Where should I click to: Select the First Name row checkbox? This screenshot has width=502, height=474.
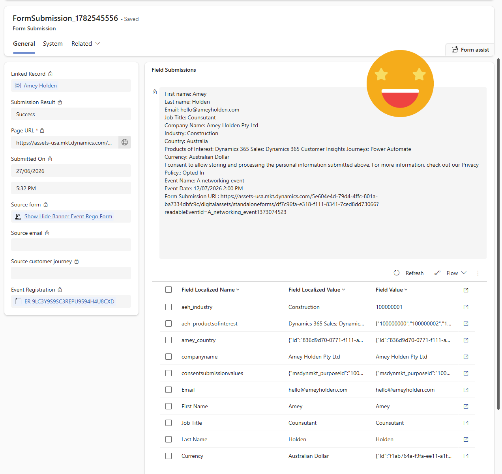tap(169, 406)
